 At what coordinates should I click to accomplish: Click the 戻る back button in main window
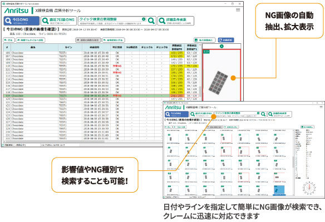pyautogui.click(x=9, y=40)
